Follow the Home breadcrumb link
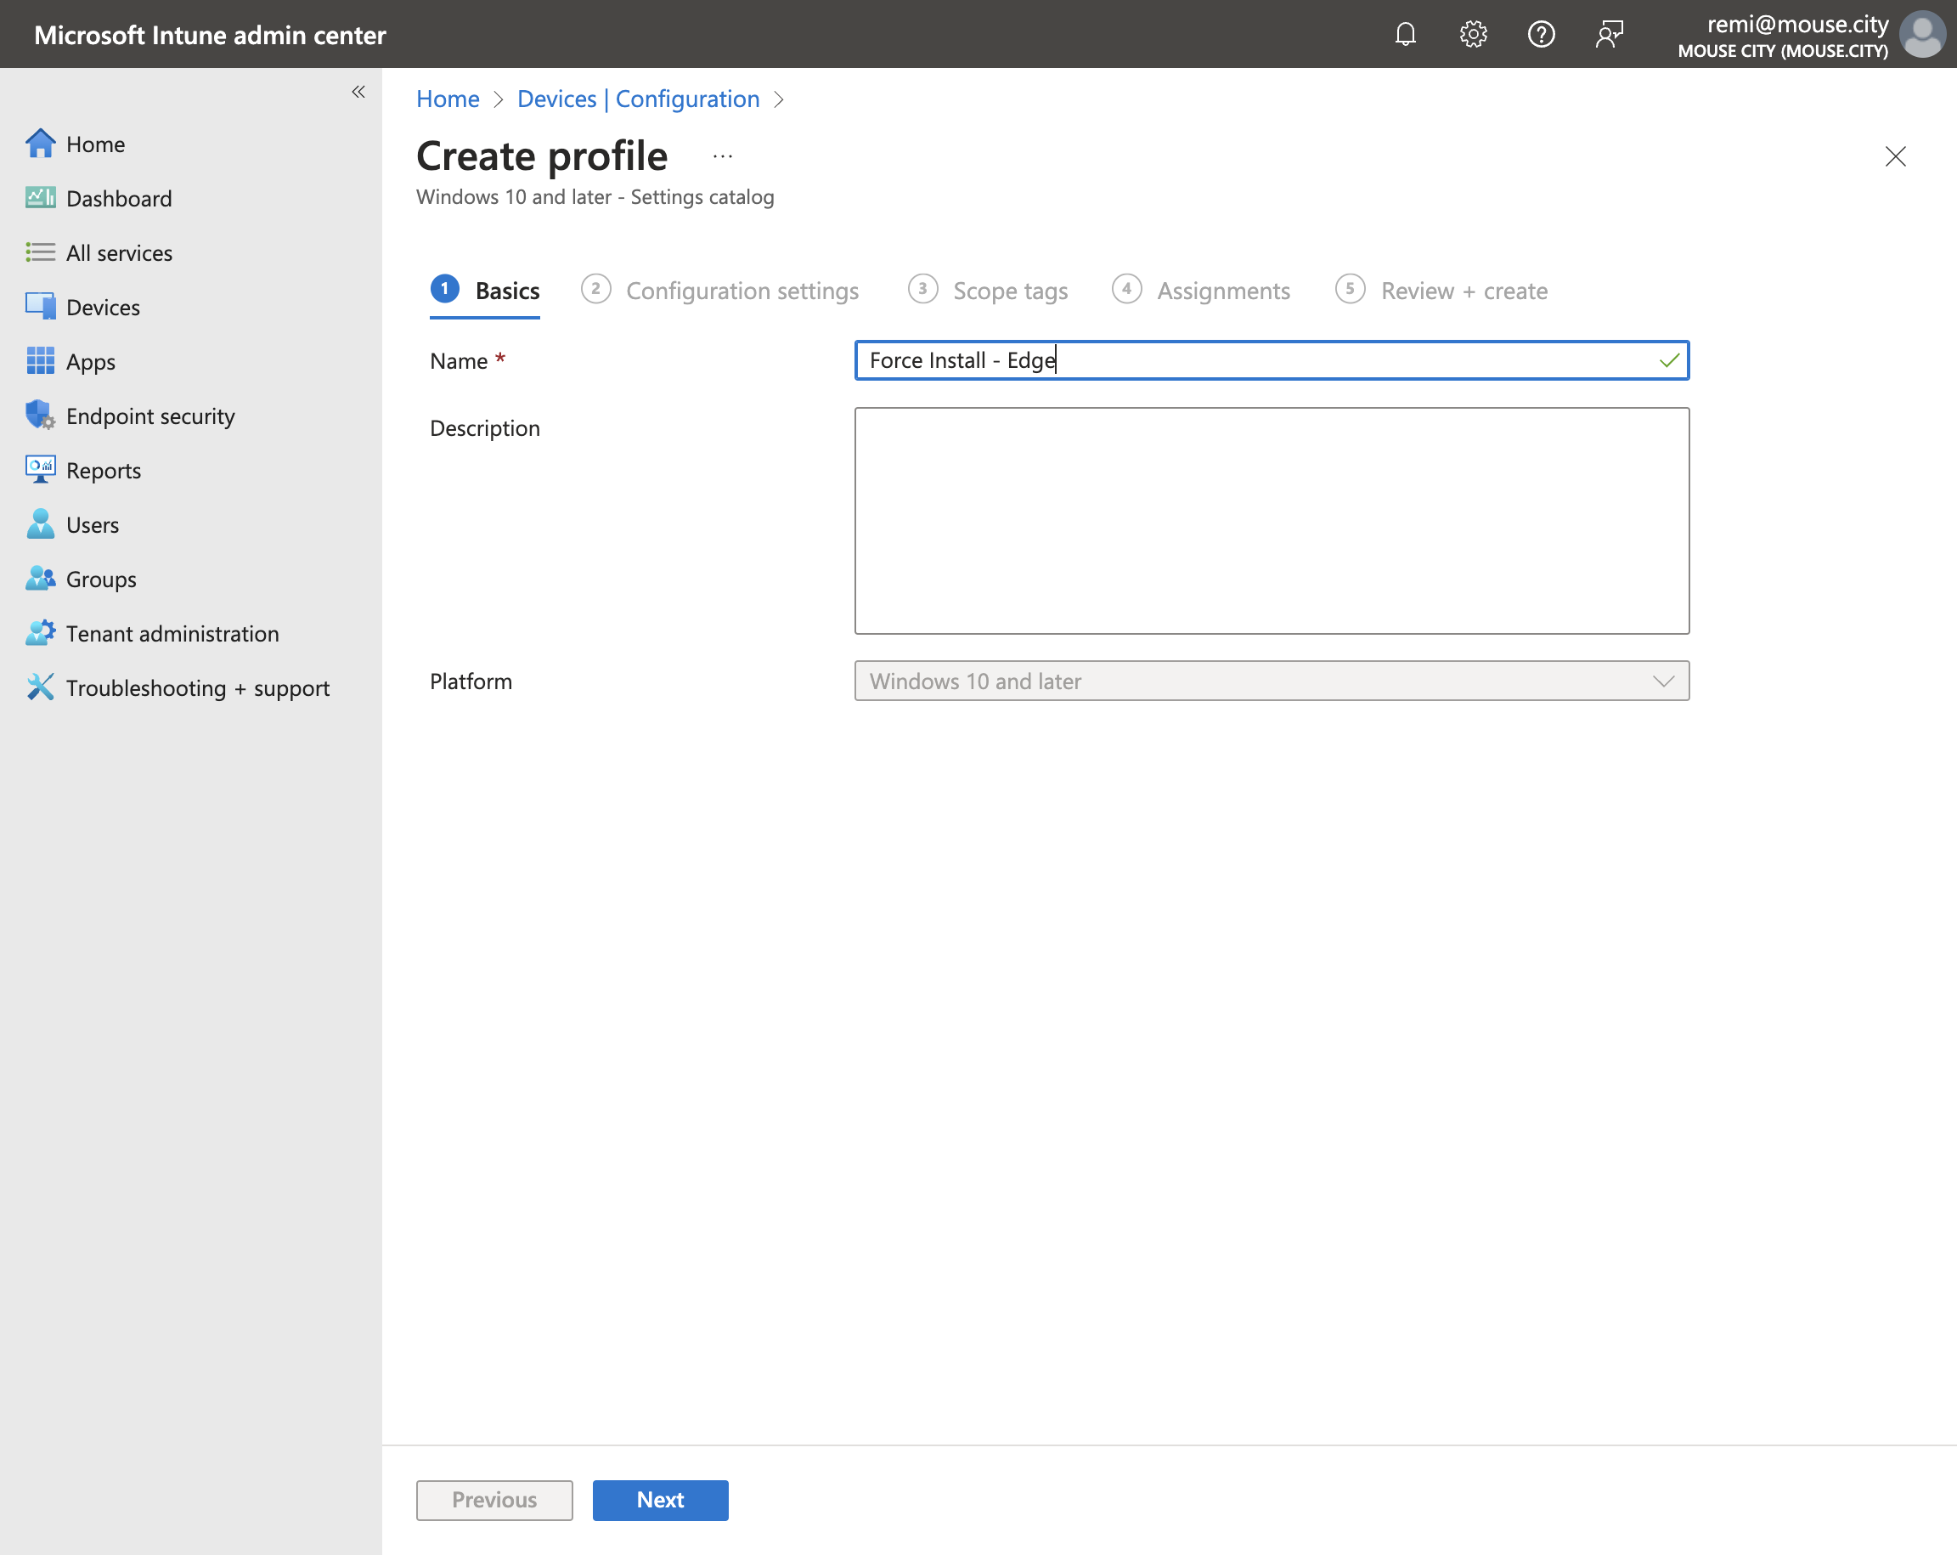1957x1555 pixels. [448, 99]
